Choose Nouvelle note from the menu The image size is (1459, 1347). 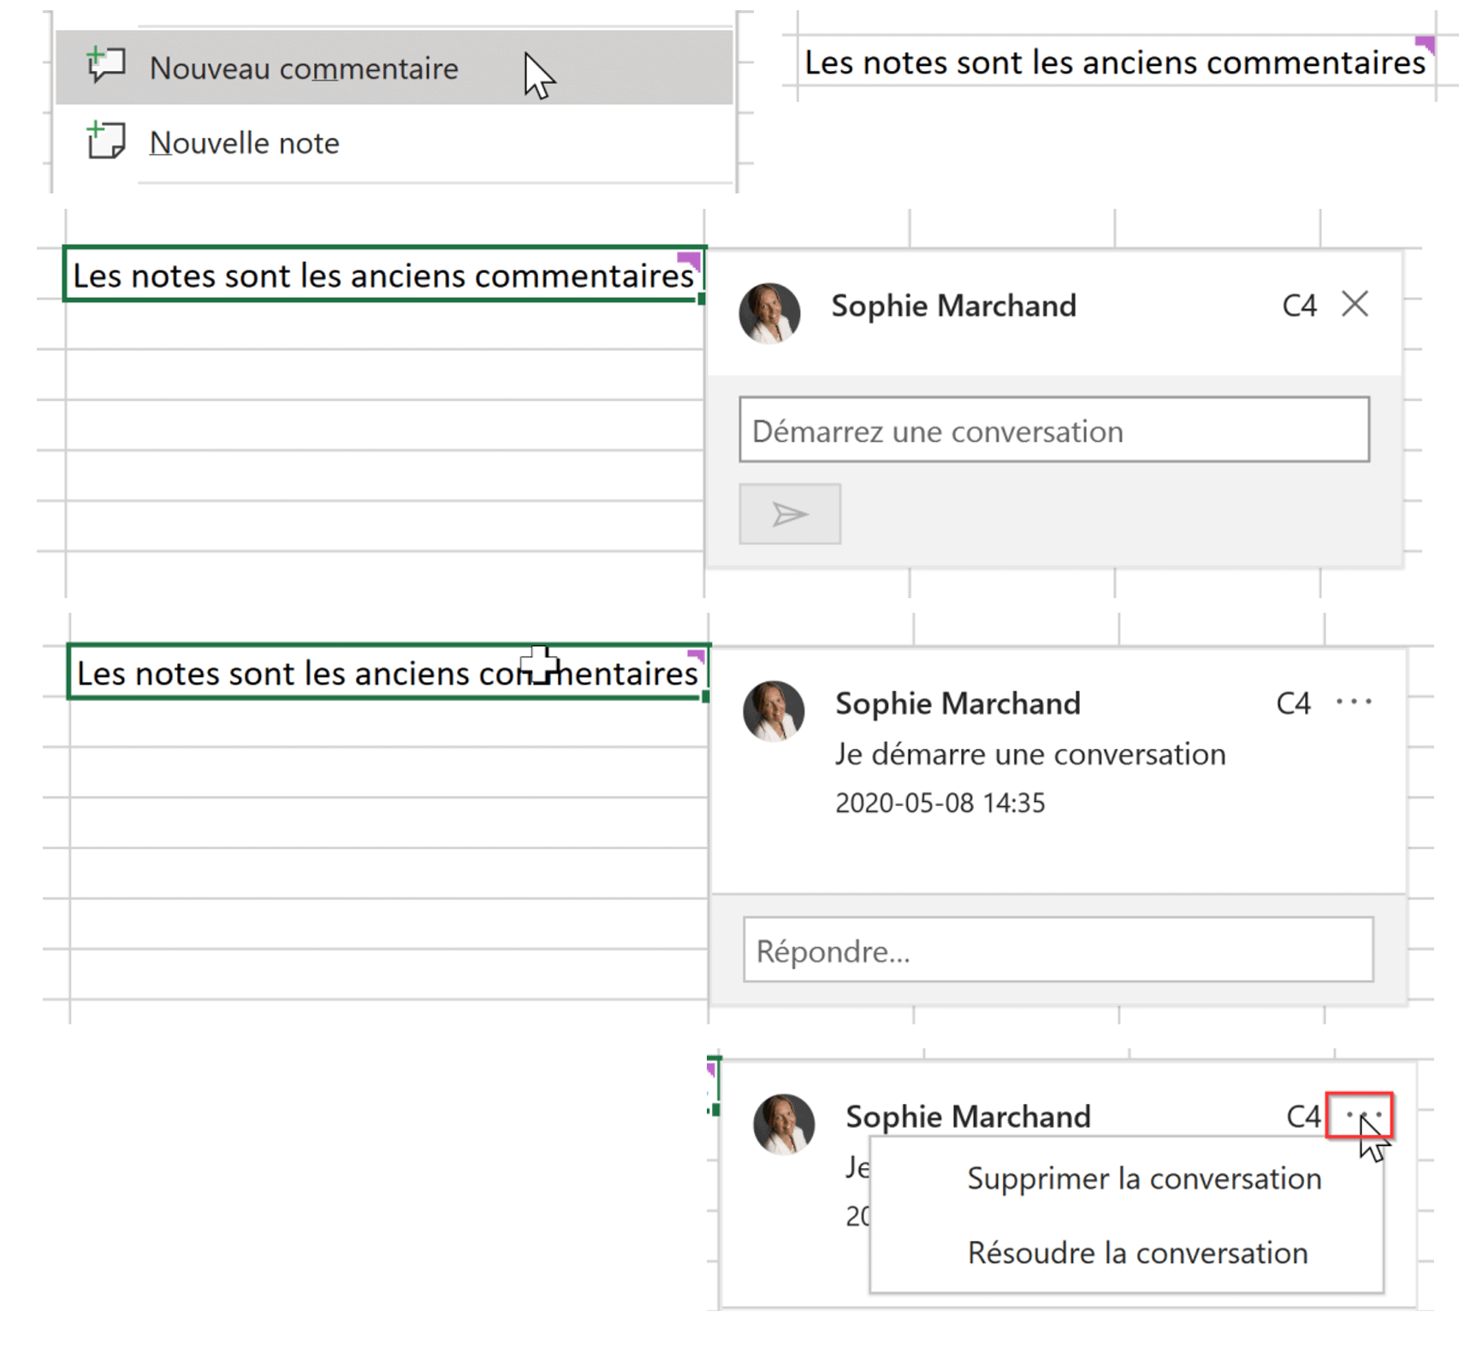[245, 143]
